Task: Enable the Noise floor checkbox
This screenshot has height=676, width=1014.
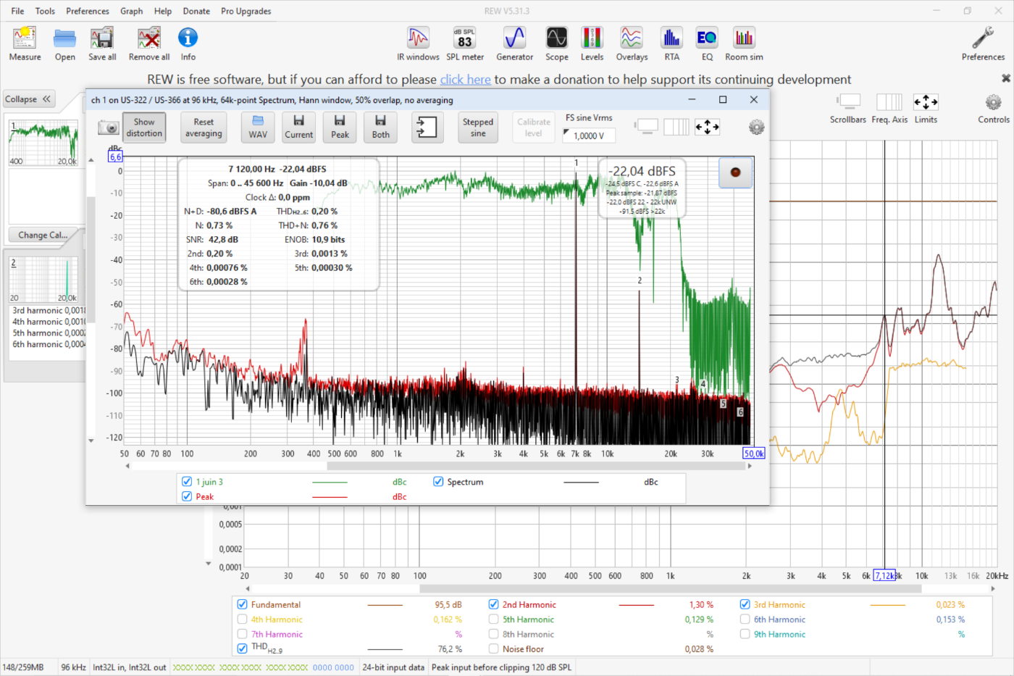Action: tap(494, 649)
